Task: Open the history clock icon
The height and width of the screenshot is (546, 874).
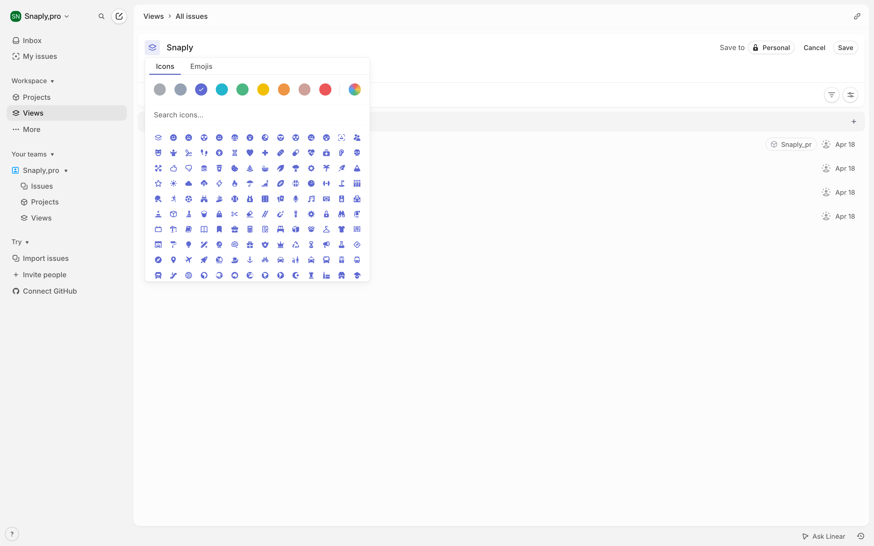Action: pos(861,536)
